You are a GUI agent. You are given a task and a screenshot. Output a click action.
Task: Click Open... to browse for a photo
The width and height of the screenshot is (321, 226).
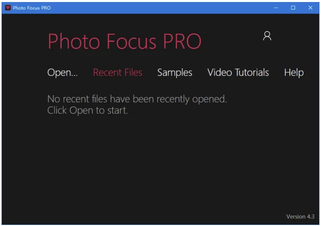63,73
